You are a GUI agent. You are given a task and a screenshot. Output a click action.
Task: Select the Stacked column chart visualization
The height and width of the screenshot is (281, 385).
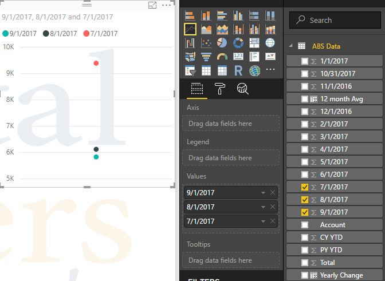click(x=206, y=15)
